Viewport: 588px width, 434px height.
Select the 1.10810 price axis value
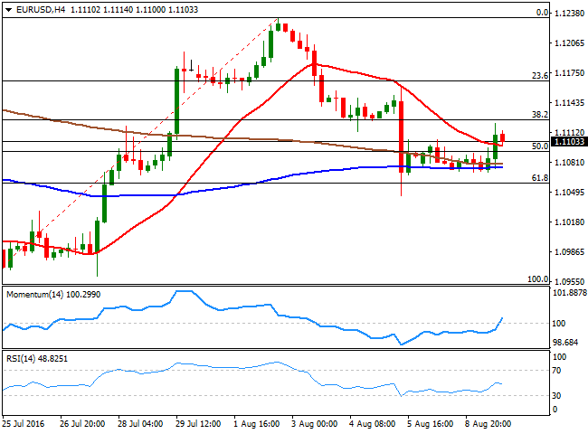(569, 162)
